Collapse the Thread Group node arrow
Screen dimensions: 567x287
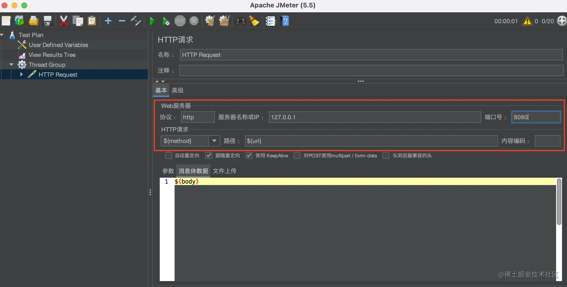pyautogui.click(x=11, y=65)
